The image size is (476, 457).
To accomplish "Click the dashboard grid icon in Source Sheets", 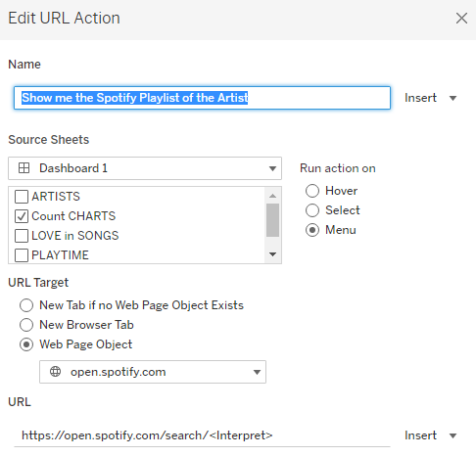I will pyautogui.click(x=24, y=168).
